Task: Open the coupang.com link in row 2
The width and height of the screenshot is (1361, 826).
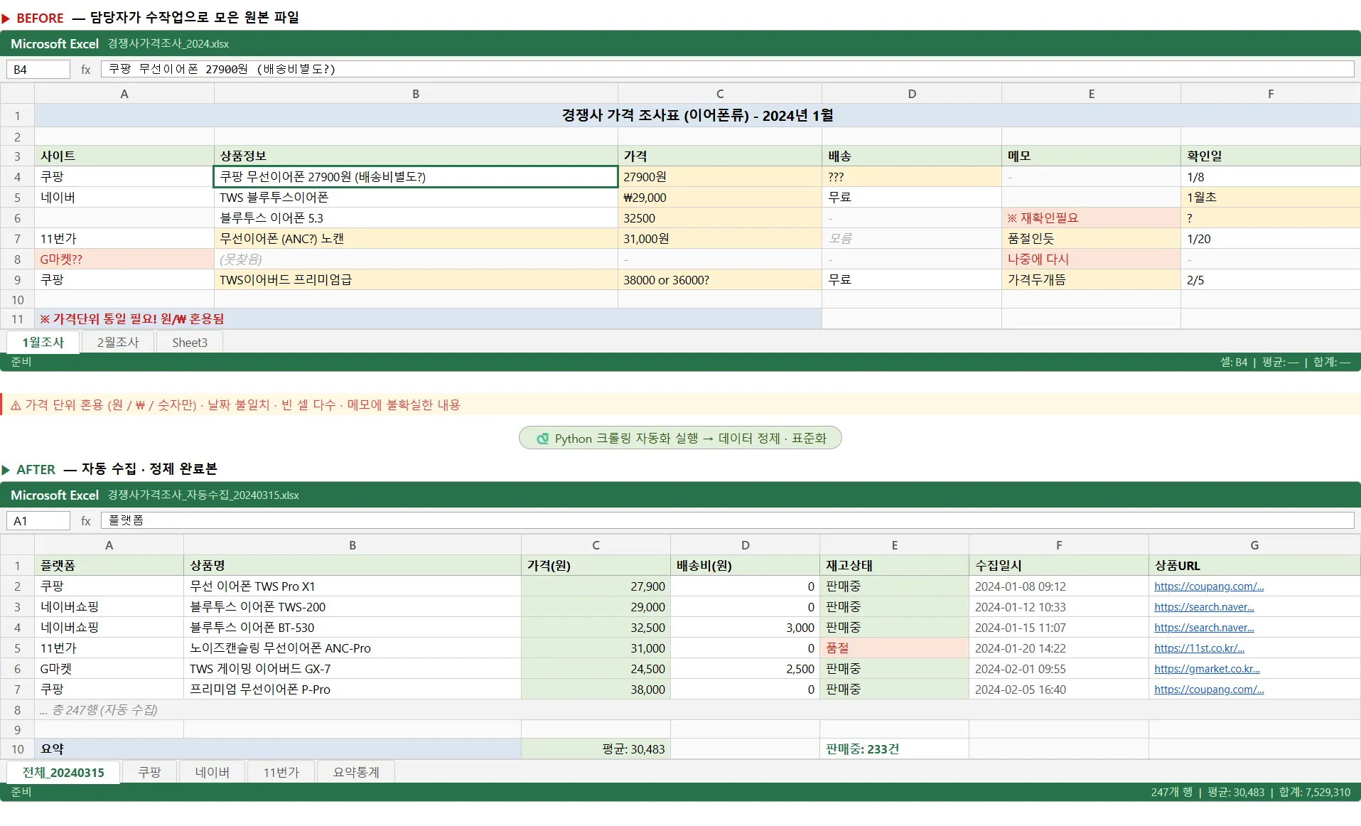Action: 1209,586
